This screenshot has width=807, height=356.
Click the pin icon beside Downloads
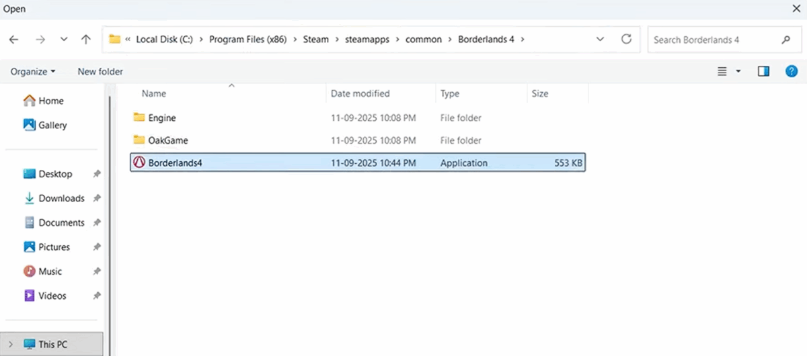click(97, 198)
